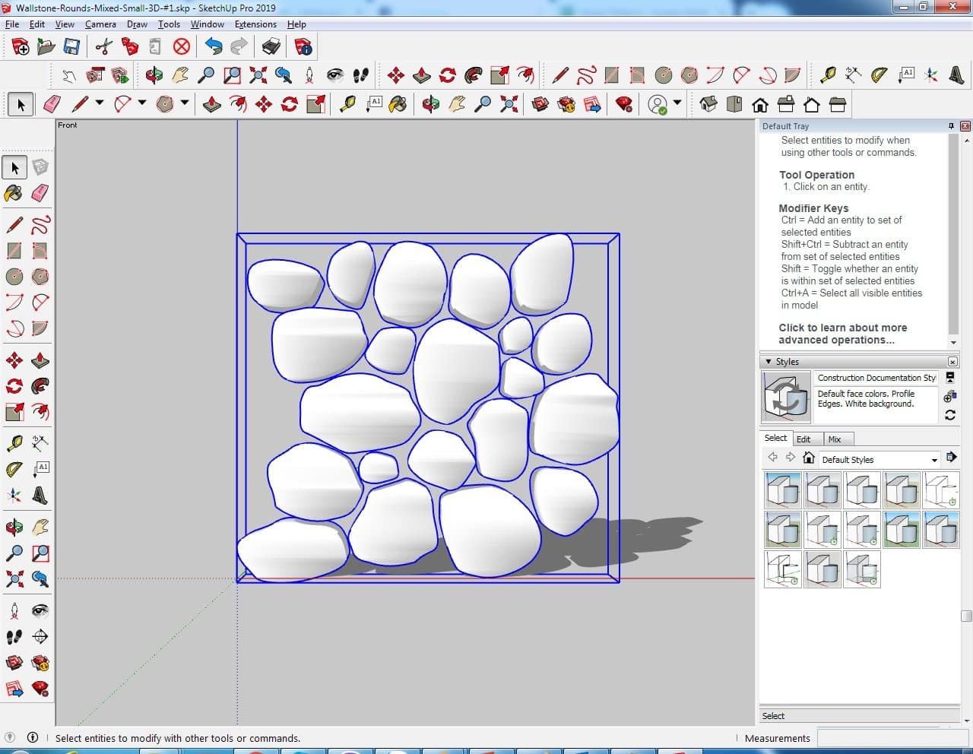Collapse the Styles panel section
Viewport: 973px width, 754px height.
pyautogui.click(x=769, y=362)
